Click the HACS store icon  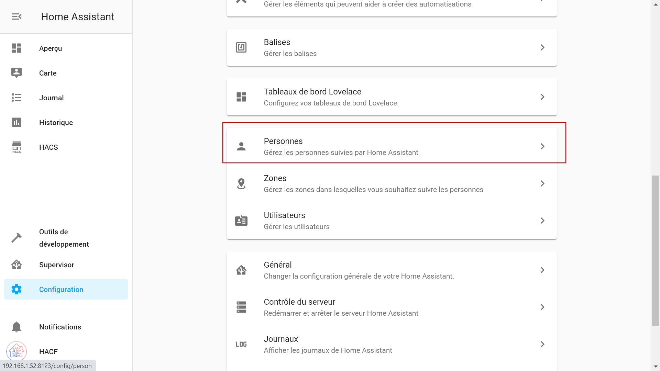16,147
